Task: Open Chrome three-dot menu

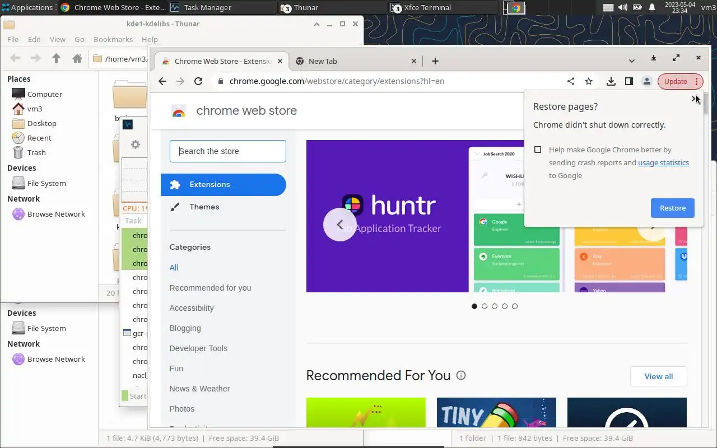Action: tap(696, 81)
